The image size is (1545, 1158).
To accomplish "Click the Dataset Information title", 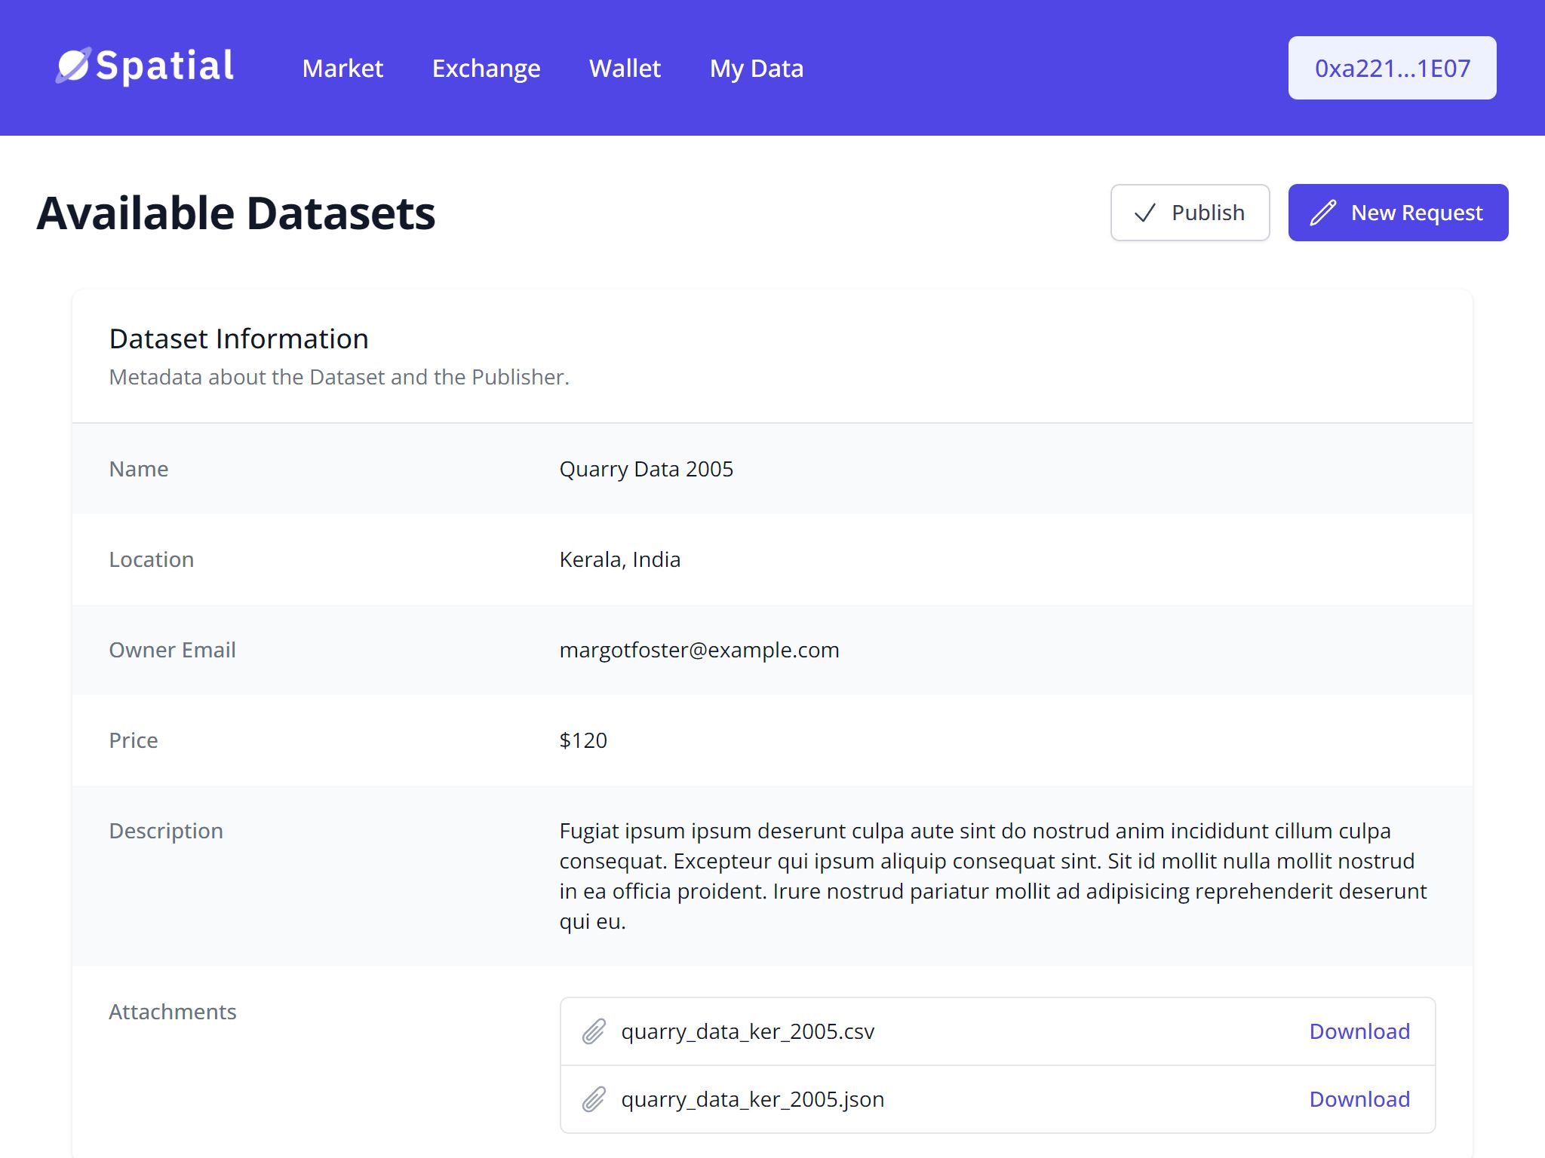I will [238, 339].
